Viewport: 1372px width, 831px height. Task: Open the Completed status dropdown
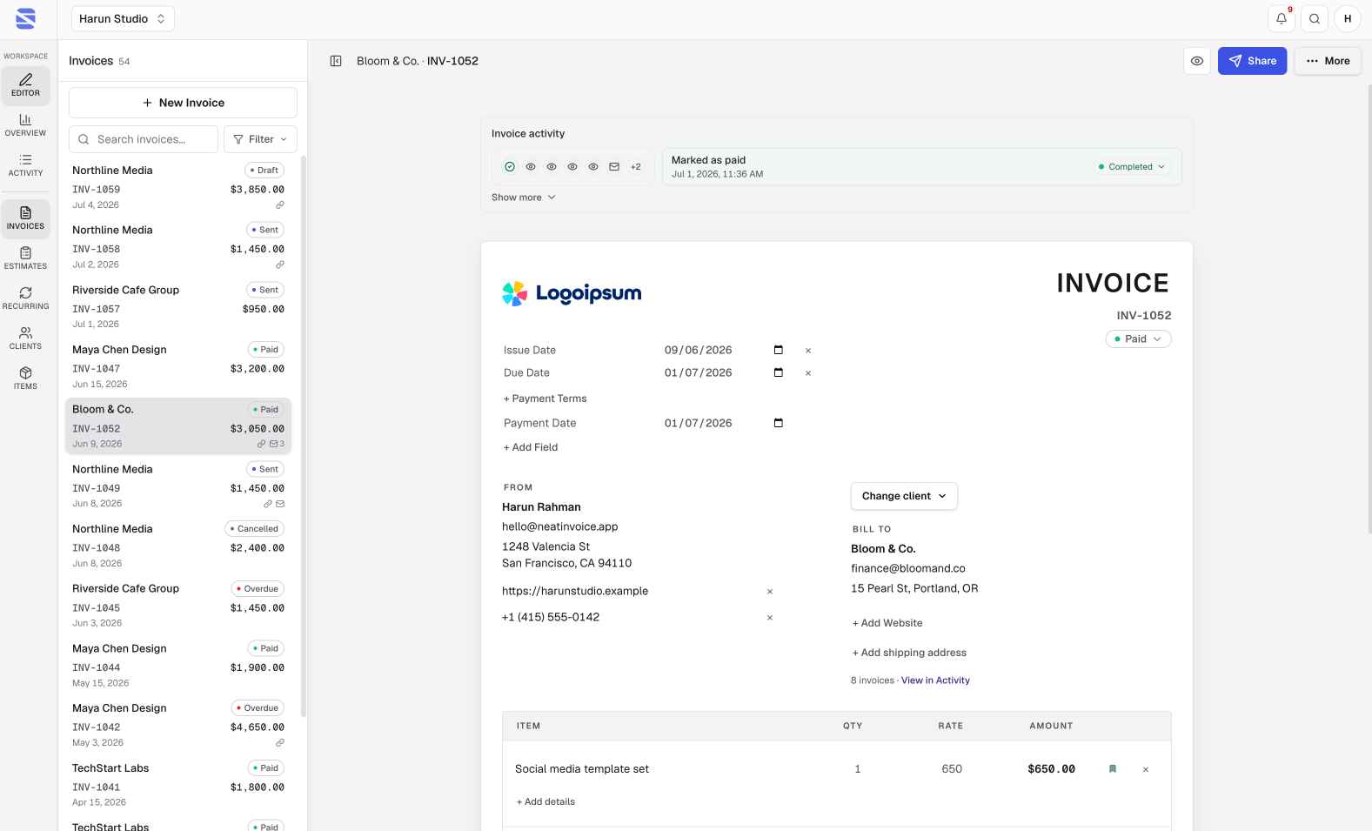click(x=1132, y=167)
